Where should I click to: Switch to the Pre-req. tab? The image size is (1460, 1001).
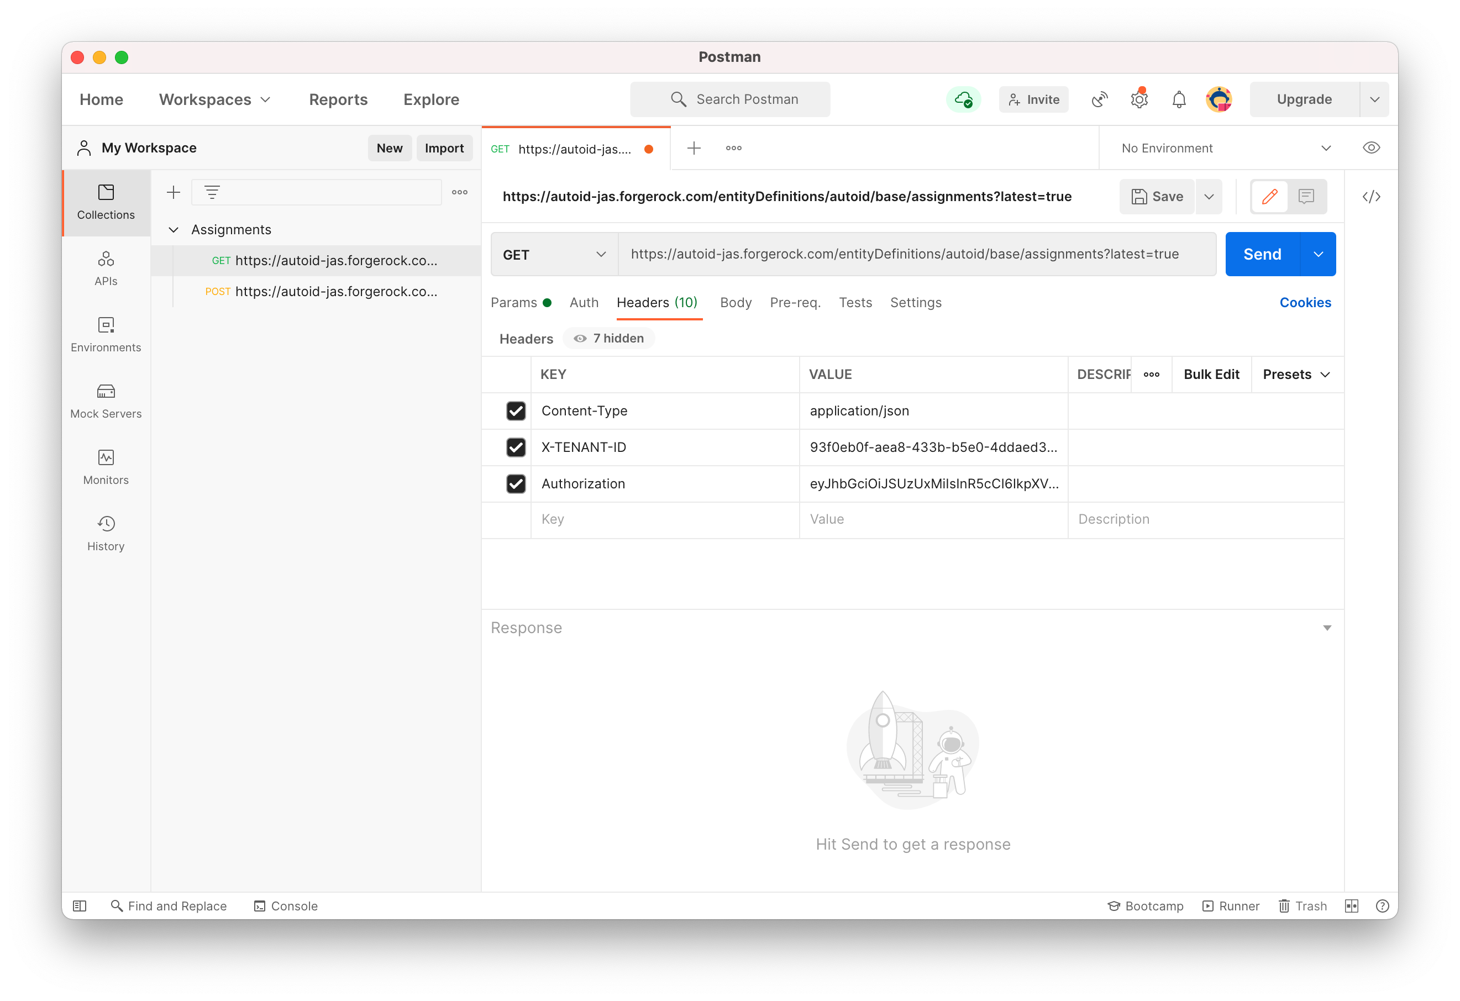tap(795, 303)
